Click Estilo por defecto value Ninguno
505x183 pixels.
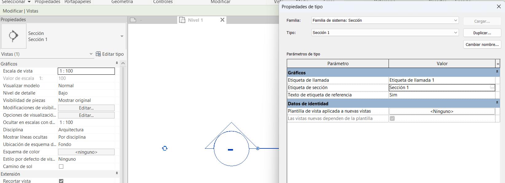(x=86, y=159)
